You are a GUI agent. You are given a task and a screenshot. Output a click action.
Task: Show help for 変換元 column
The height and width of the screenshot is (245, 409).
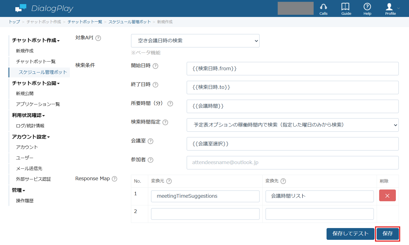coord(169,181)
